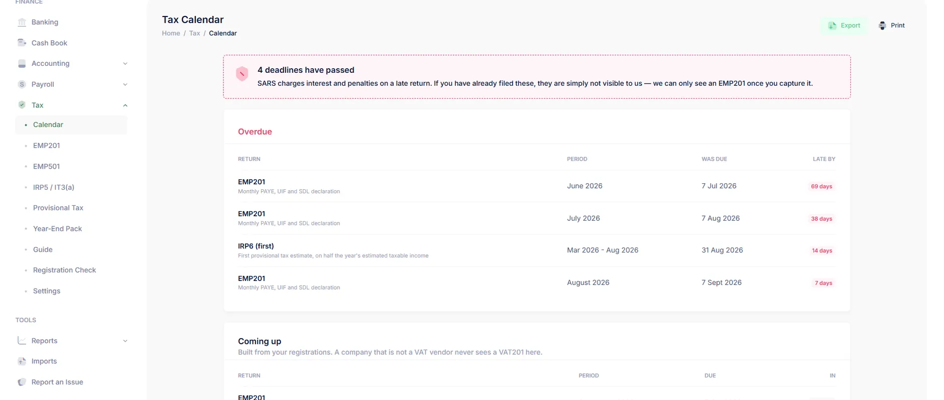Click the Print printer icon
This screenshot has width=944, height=400.
point(882,26)
